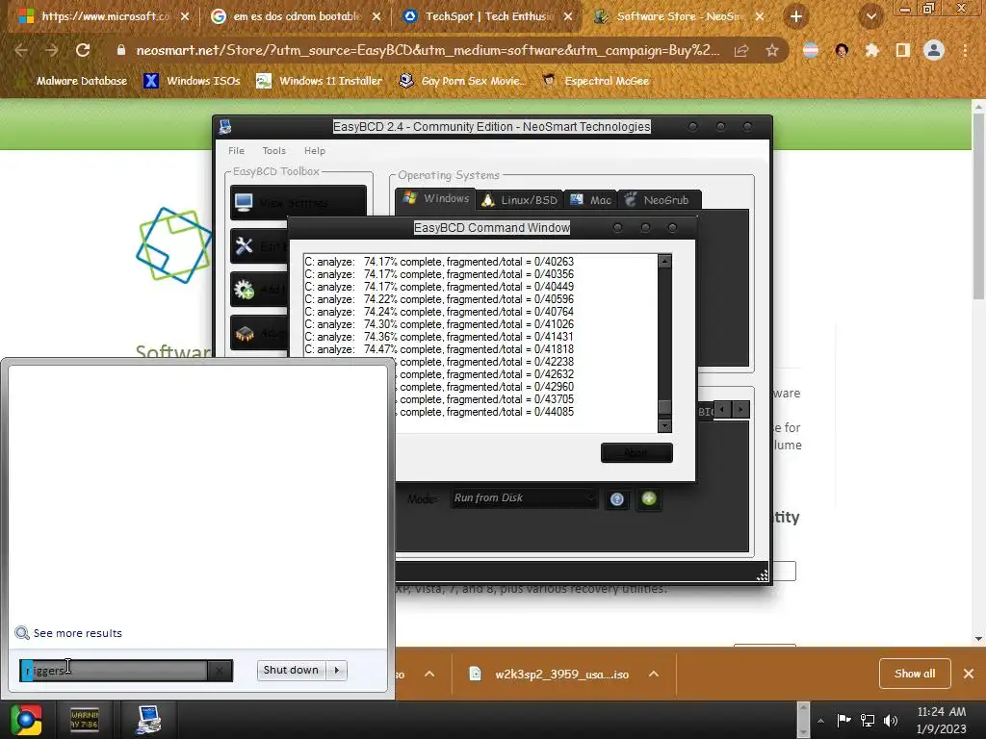The height and width of the screenshot is (739, 986).
Task: Open options for the partly hidden iso download
Action: (x=429, y=674)
